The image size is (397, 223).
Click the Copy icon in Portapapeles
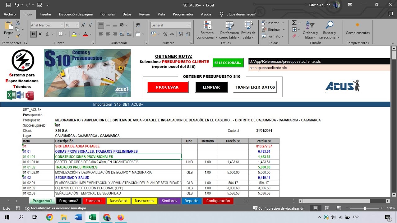pos(18,29)
